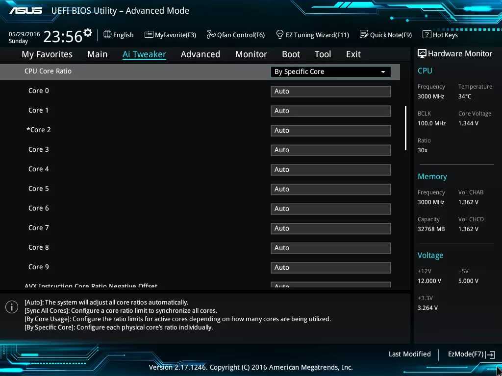
Task: Click the Memory section heading
Action: tap(432, 176)
